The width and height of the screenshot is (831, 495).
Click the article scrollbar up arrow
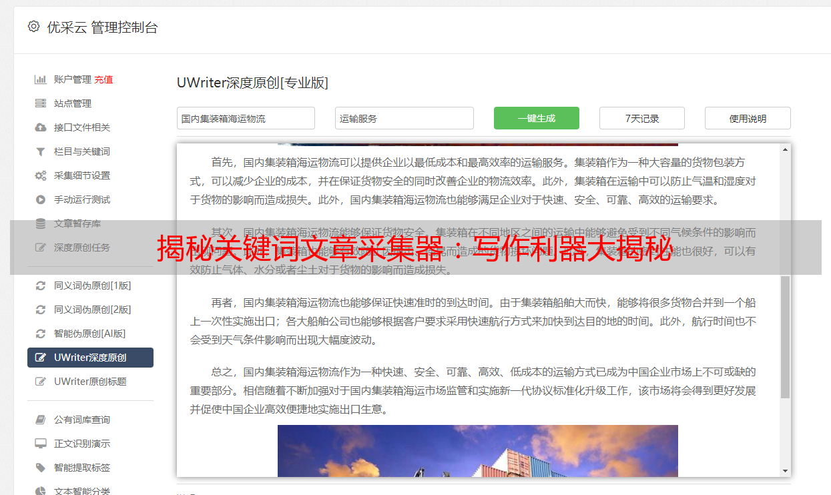[x=784, y=149]
